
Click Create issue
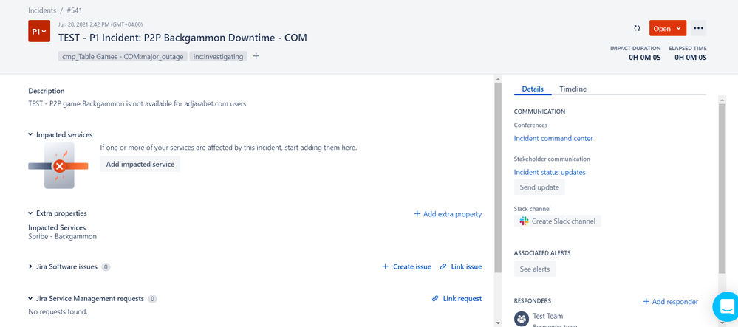[x=406, y=266]
